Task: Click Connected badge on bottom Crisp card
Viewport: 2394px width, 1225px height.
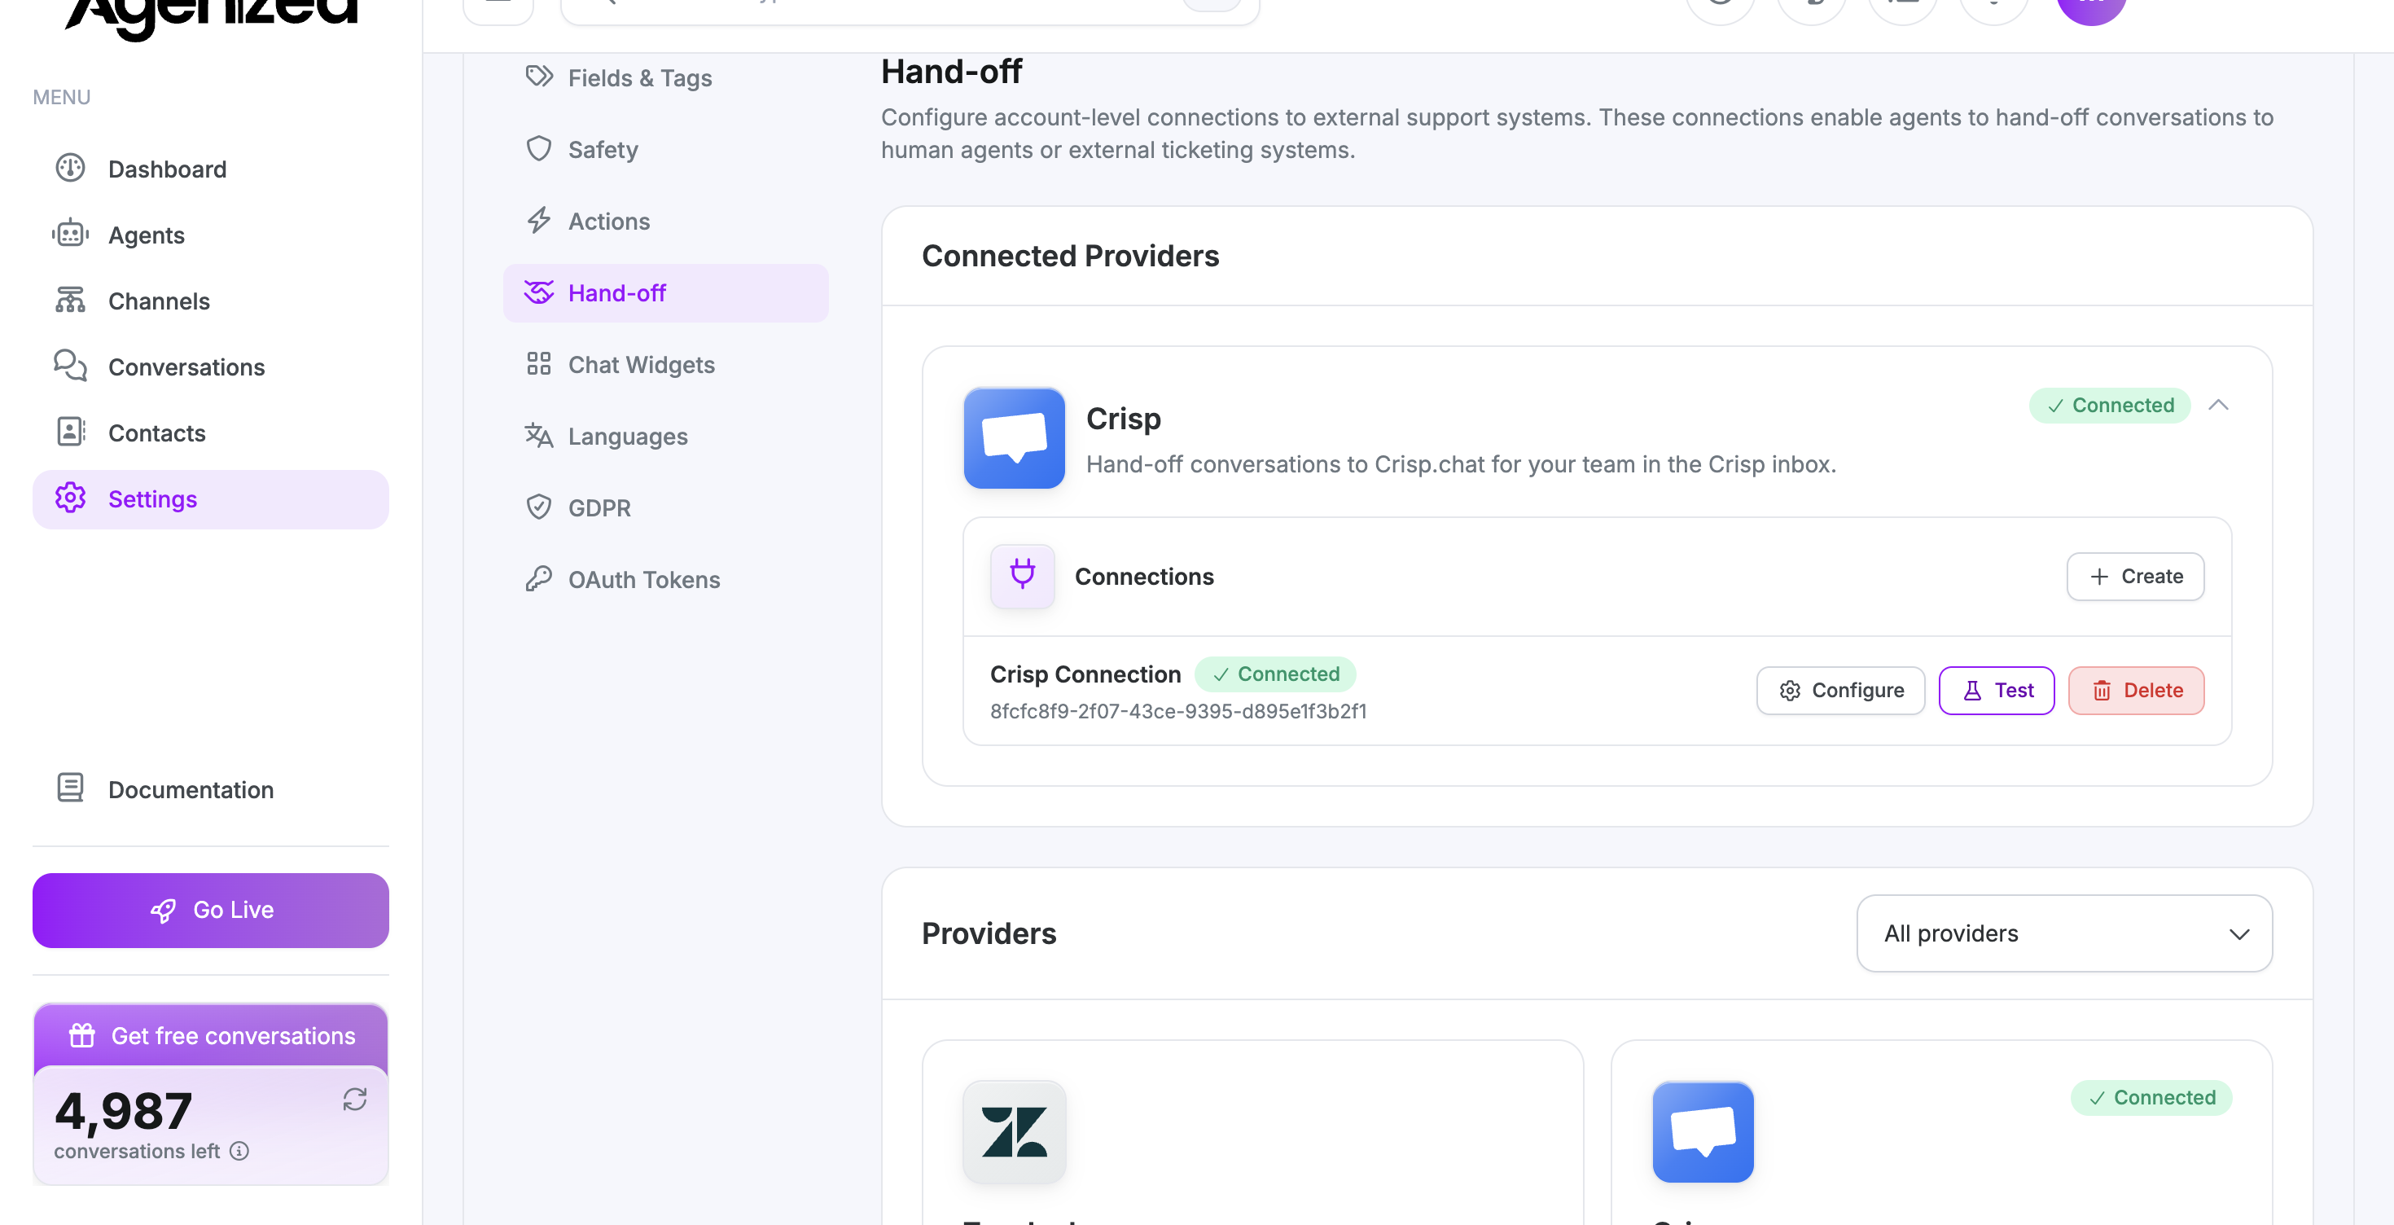Action: coord(2151,1098)
